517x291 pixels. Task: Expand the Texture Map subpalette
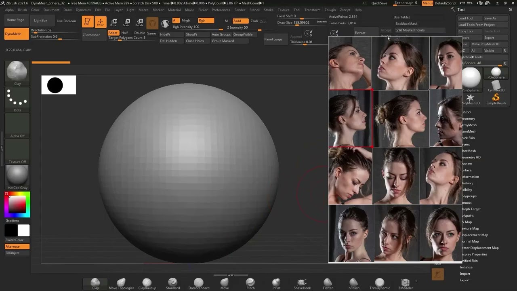point(470,228)
